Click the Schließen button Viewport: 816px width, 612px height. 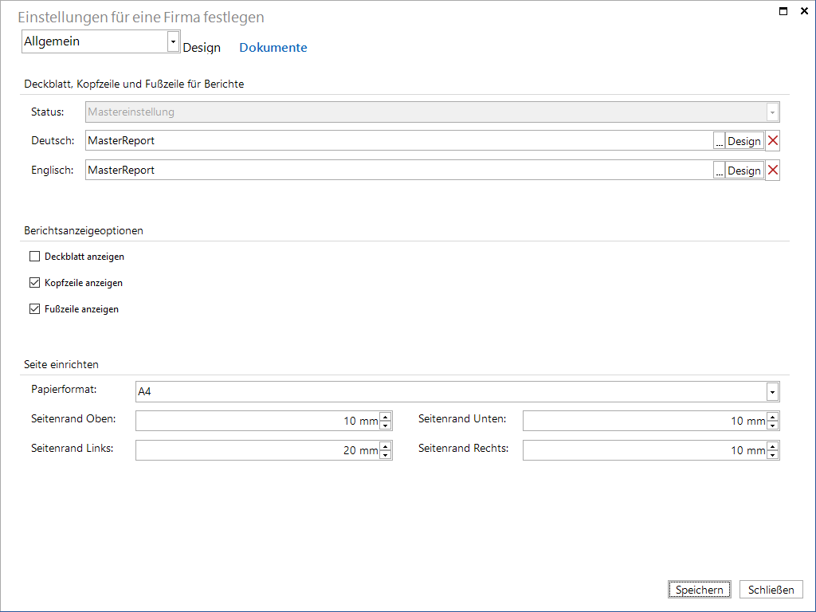[x=771, y=590]
